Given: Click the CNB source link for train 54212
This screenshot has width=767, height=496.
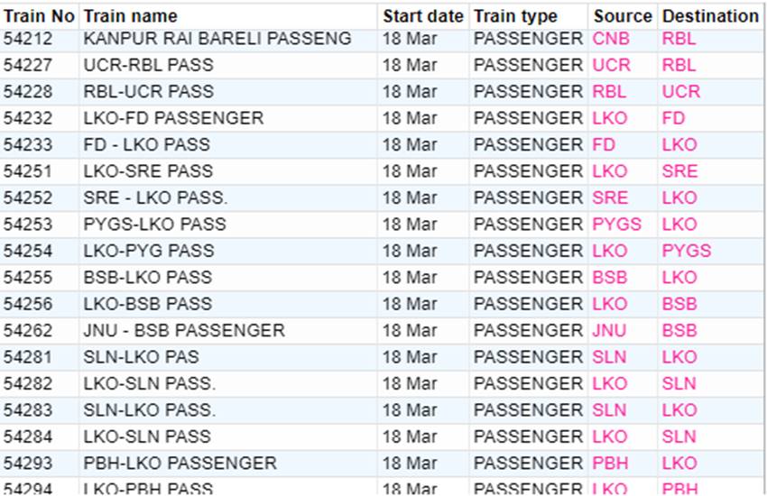Looking at the screenshot, I should [611, 39].
